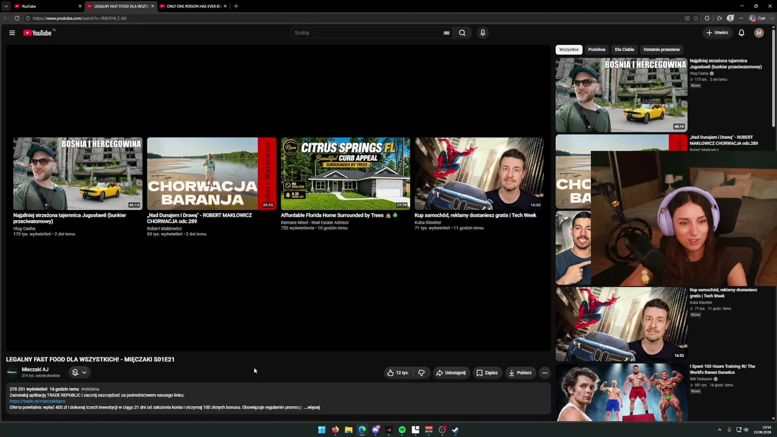
Task: Open 'Affordable Florida Home Surrounded by Trees' title
Action: (339, 215)
